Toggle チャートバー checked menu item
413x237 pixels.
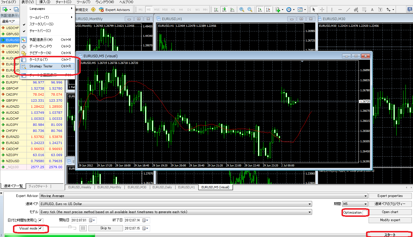tap(48, 31)
